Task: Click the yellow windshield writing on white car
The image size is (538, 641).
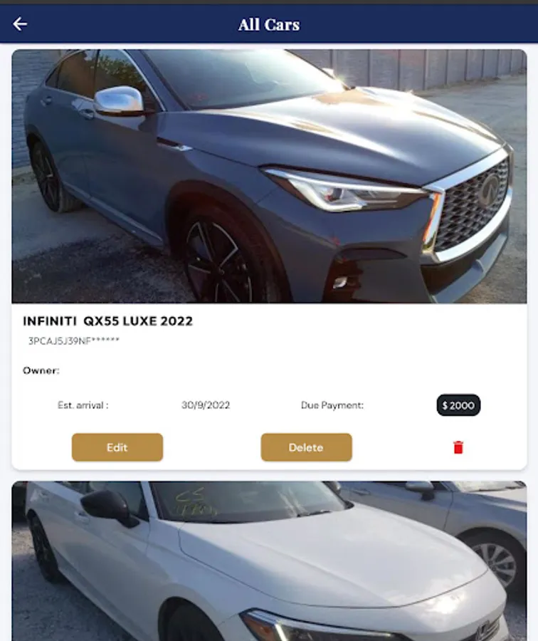Action: (x=195, y=504)
